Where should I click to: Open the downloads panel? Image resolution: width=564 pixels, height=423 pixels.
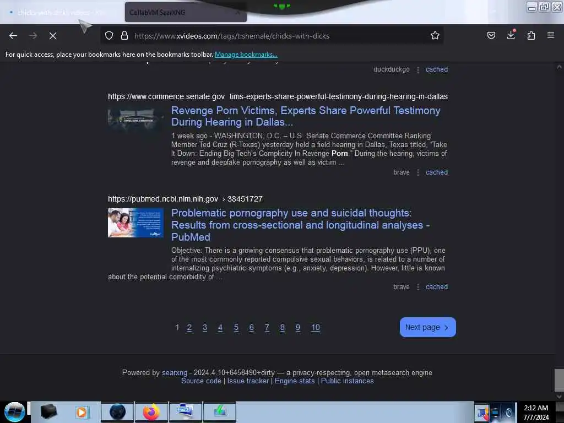[511, 35]
